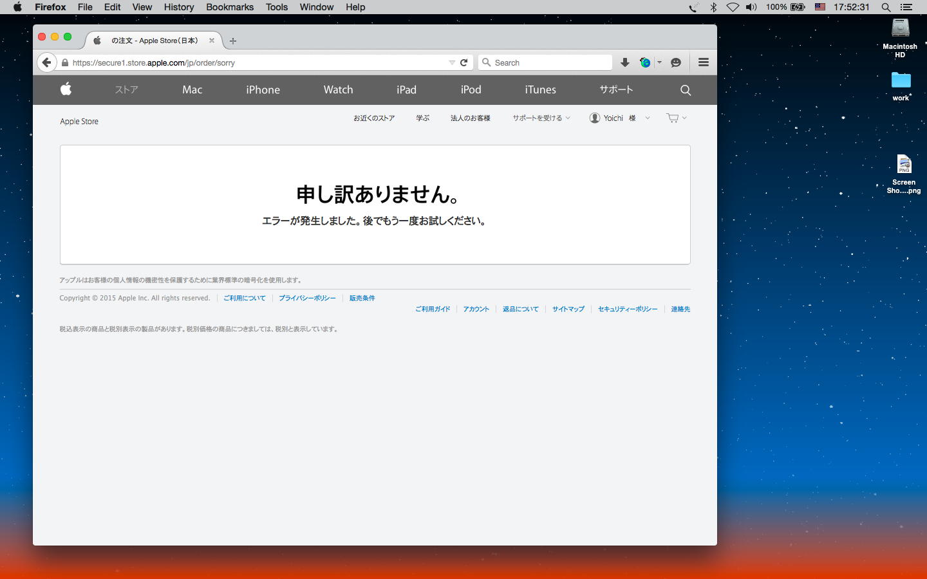Close the Apple Store tab

pos(212,41)
